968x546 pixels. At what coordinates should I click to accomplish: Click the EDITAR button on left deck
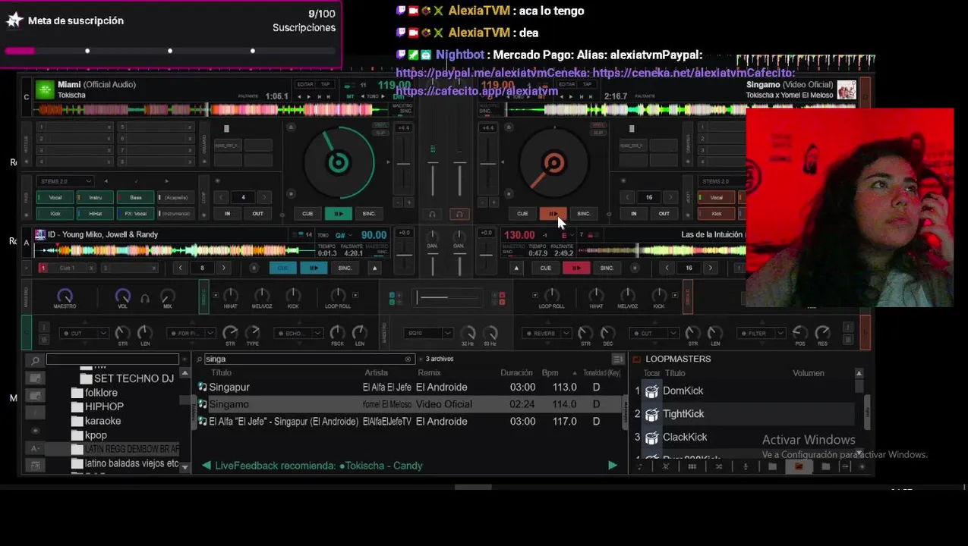click(x=305, y=84)
